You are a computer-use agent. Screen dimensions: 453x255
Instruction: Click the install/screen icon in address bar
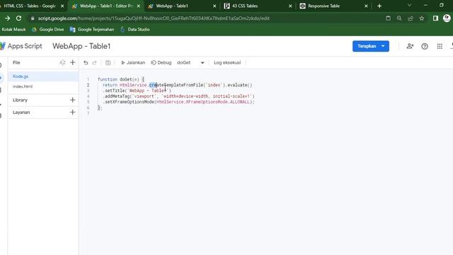[x=388, y=18]
